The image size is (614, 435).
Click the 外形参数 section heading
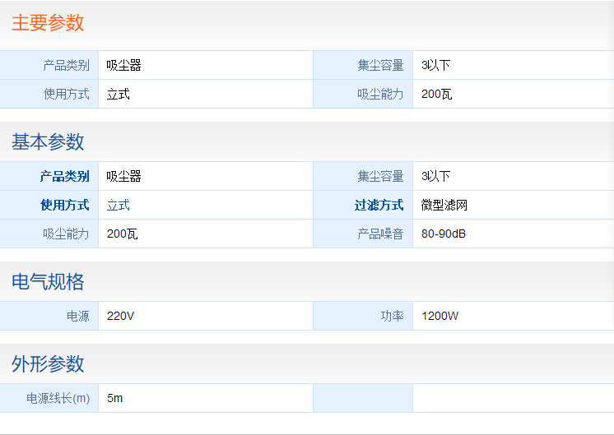(48, 364)
